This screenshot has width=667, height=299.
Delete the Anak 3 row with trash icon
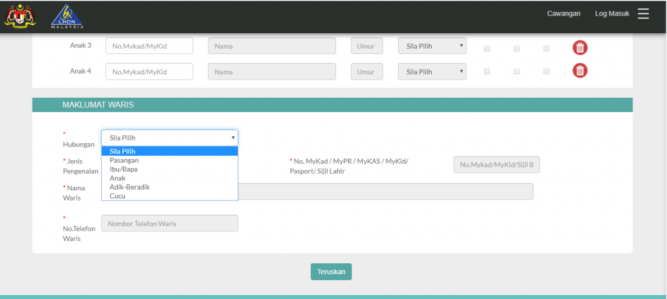point(580,48)
